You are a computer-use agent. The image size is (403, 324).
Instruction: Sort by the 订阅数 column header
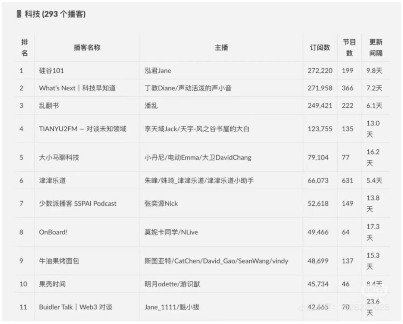tap(320, 47)
